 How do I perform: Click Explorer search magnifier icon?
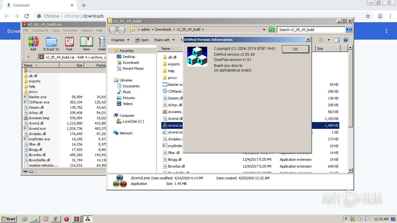point(349,30)
